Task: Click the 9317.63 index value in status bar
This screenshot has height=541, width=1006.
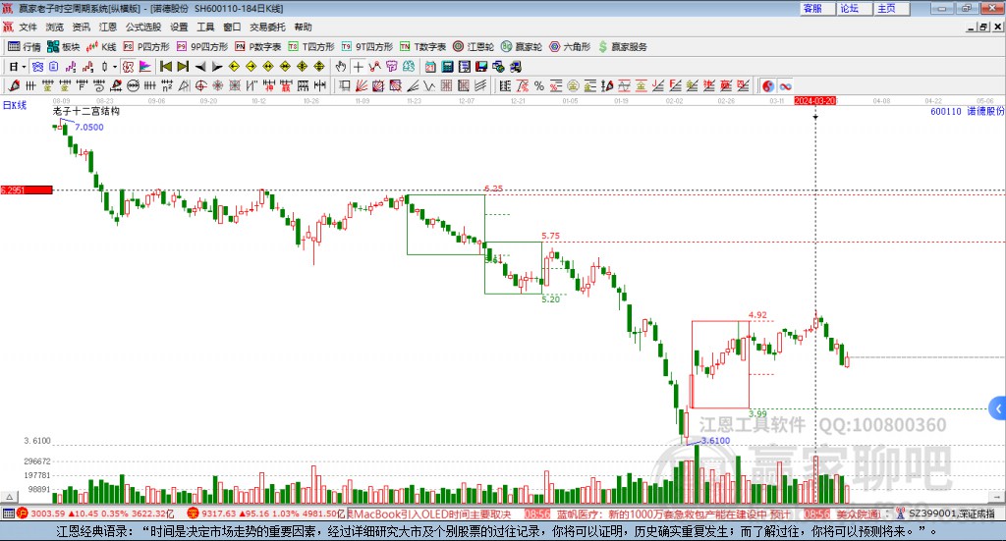Action: [x=218, y=514]
